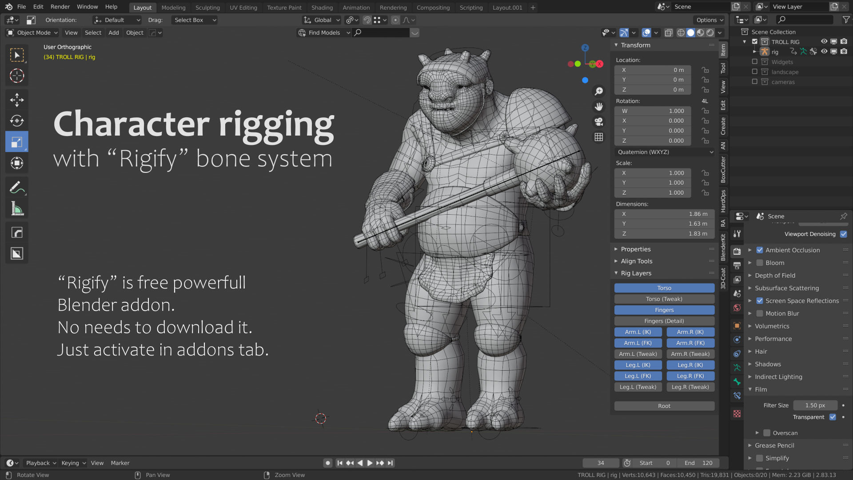853x480 pixels.
Task: Toggle Torso rig layer button
Action: tap(664, 288)
